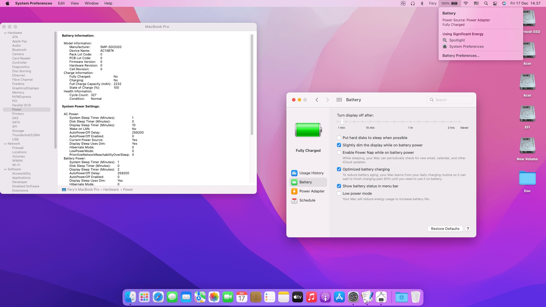Open Maps from the Dock
This screenshot has width=546, height=307.
click(200, 297)
